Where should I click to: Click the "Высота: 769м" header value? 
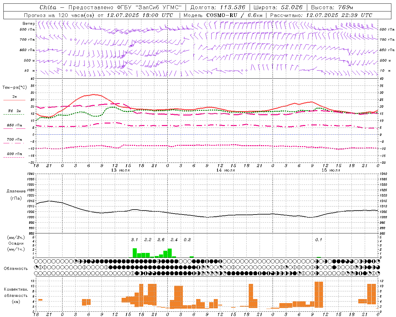pyautogui.click(x=332, y=7)
